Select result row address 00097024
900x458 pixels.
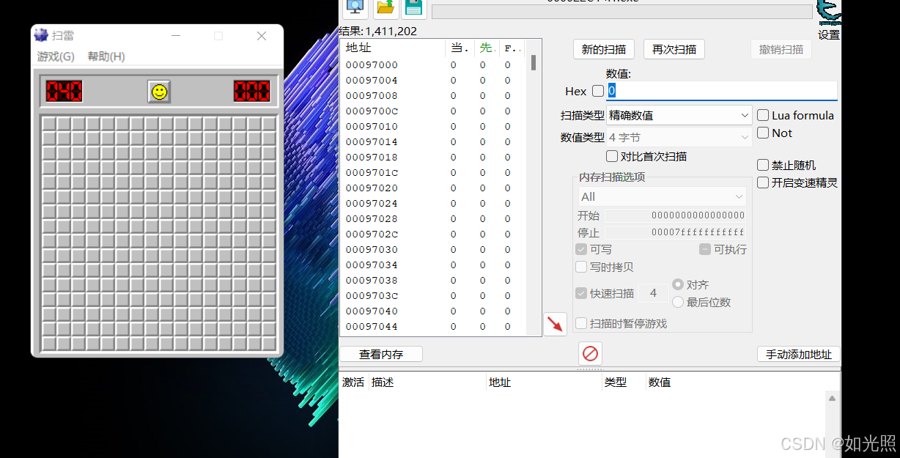(434, 203)
